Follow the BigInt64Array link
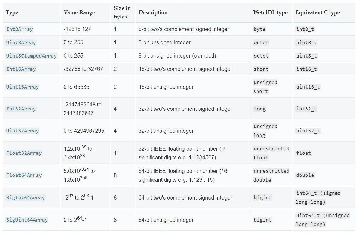The width and height of the screenshot is (363, 237). point(25,198)
